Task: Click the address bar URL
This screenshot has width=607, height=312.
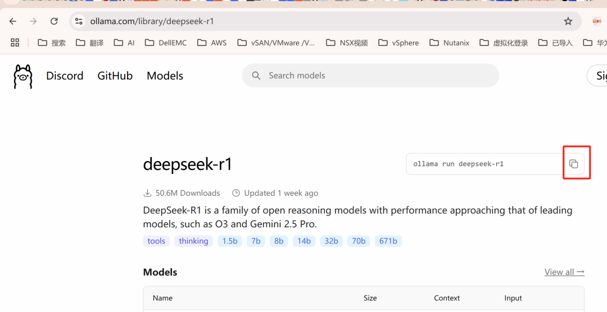Action: (x=152, y=21)
